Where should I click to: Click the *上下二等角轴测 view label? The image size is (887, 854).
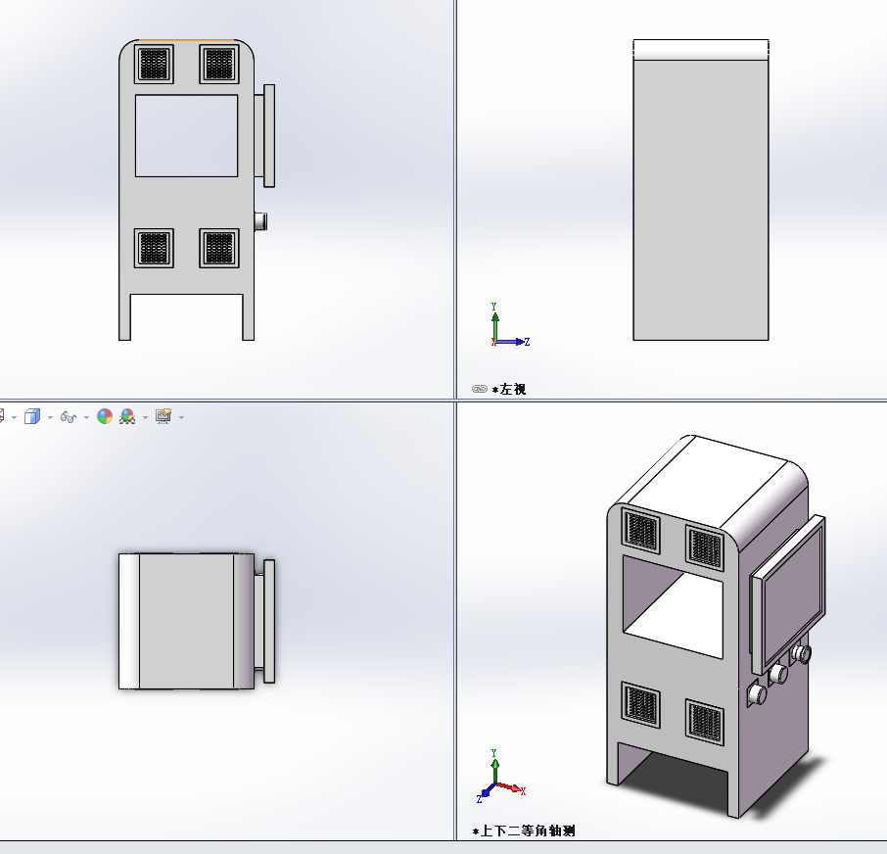pos(524,830)
